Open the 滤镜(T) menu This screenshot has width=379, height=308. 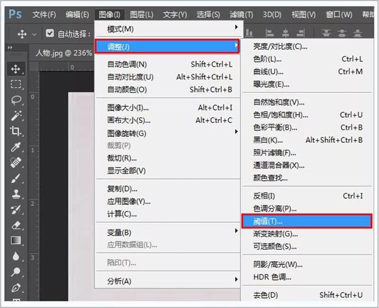coord(241,15)
